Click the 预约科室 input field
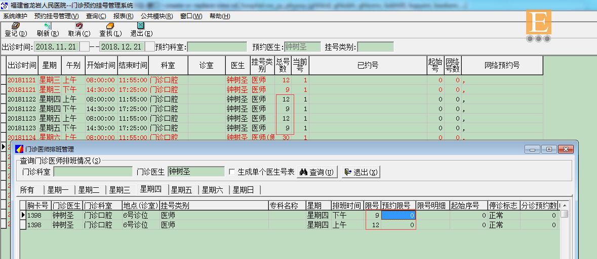 coord(217,47)
